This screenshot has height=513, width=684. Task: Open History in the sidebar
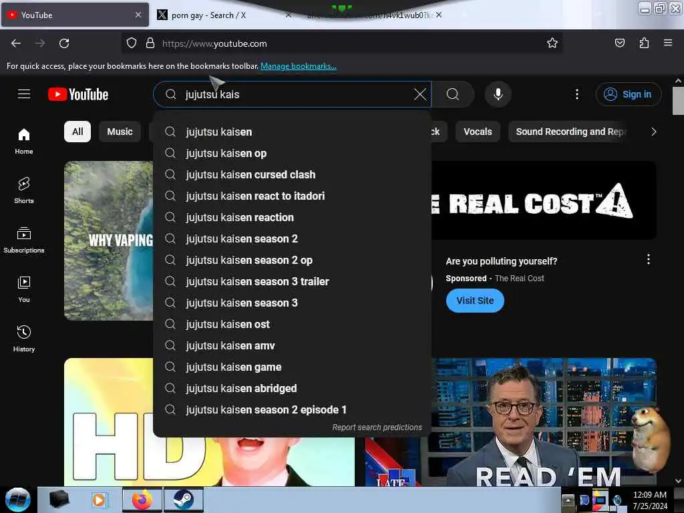pos(24,339)
